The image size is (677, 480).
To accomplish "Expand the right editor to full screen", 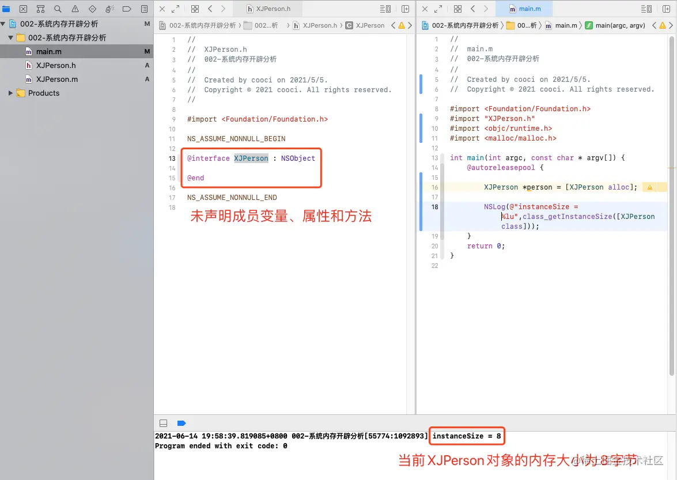I will pyautogui.click(x=438, y=9).
